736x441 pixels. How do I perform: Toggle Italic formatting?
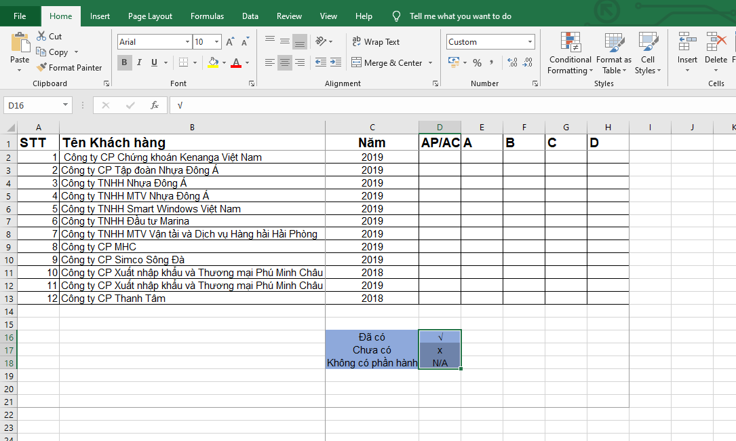(140, 62)
